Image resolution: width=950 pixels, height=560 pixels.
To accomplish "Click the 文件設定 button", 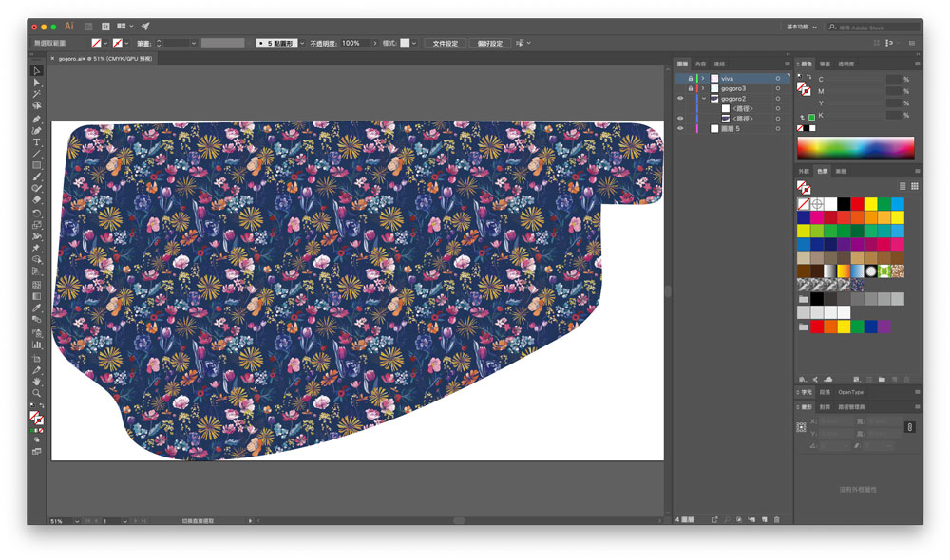I will point(446,44).
